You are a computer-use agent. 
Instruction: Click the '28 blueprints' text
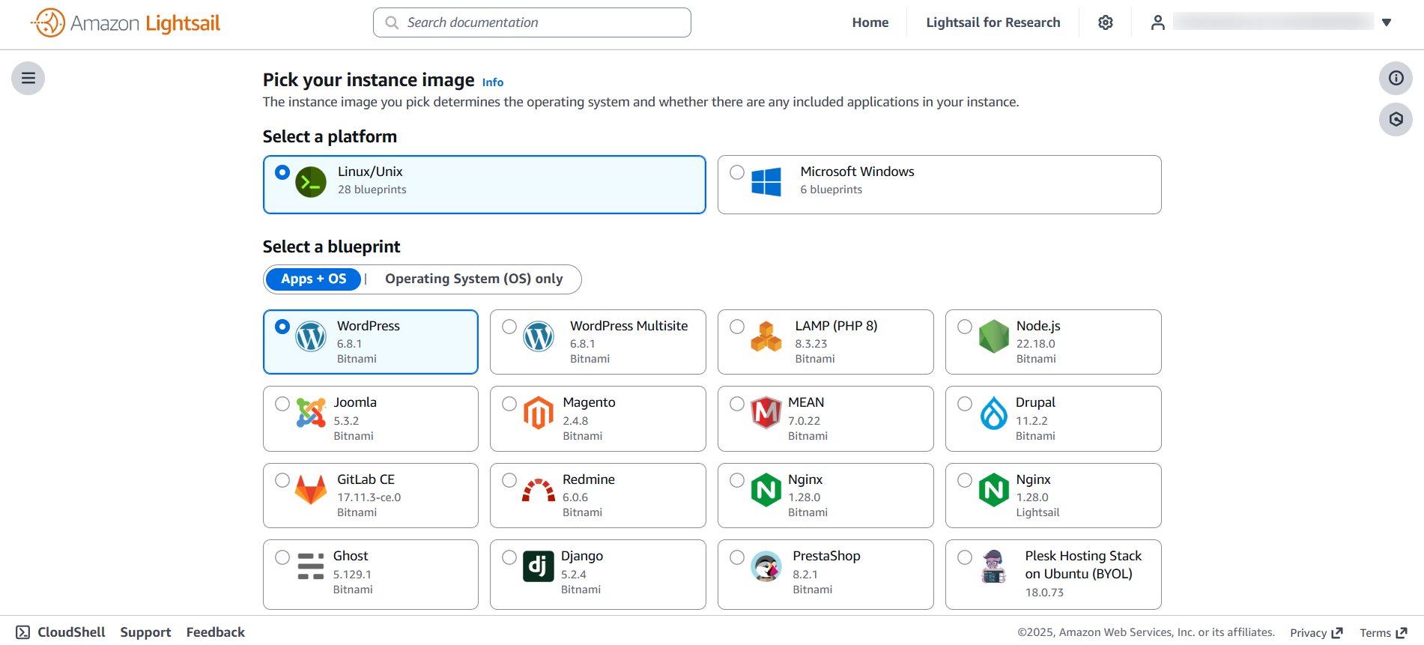pos(372,190)
